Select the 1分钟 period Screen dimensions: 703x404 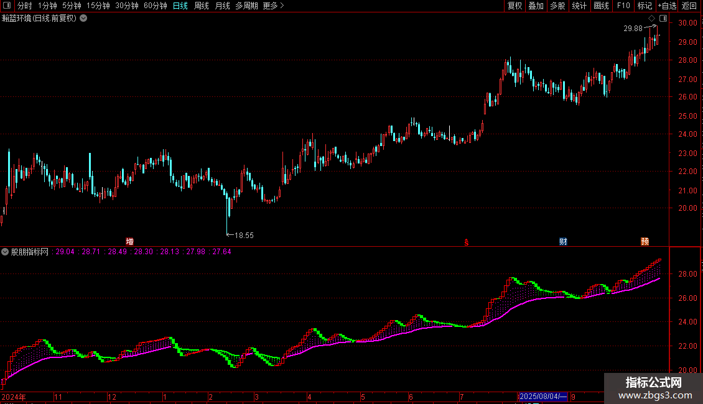(47, 6)
